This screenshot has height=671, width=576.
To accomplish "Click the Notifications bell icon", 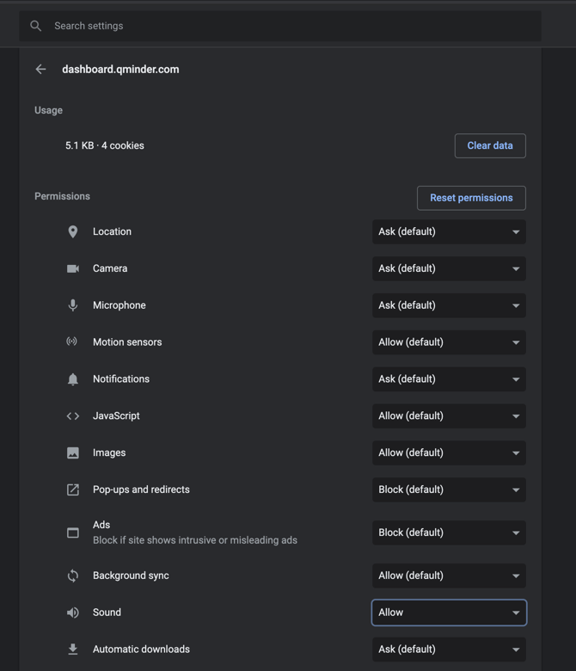I will [x=73, y=379].
